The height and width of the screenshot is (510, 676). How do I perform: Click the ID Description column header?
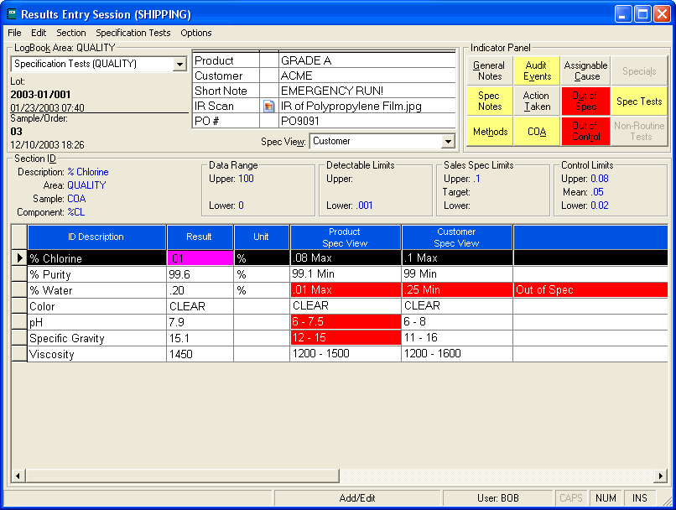96,237
